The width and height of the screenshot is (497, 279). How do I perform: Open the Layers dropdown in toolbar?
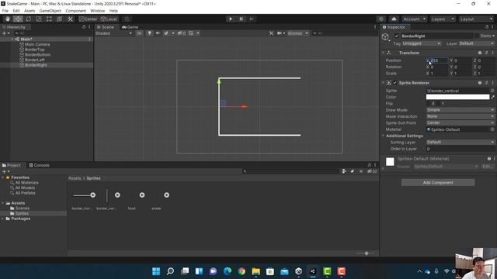[443, 19]
